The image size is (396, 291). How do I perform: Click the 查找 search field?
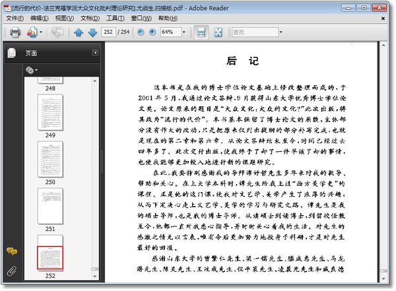[255, 32]
